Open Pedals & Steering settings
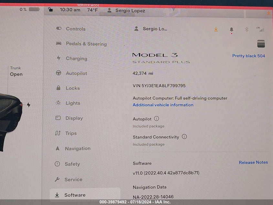 click(81, 44)
